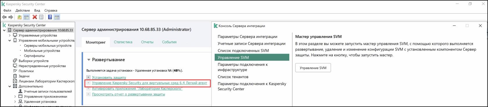
Task: Click the Управление приложениями window icon
Action: click(20, 96)
